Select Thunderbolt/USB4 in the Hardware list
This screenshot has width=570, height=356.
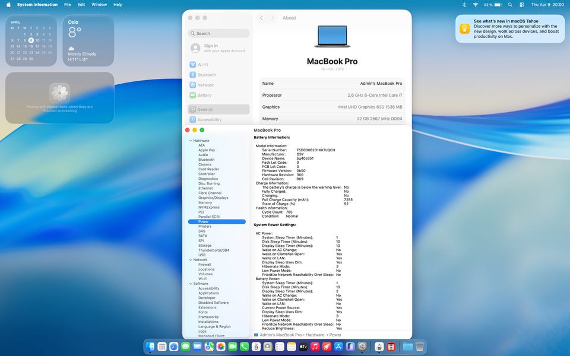click(214, 250)
